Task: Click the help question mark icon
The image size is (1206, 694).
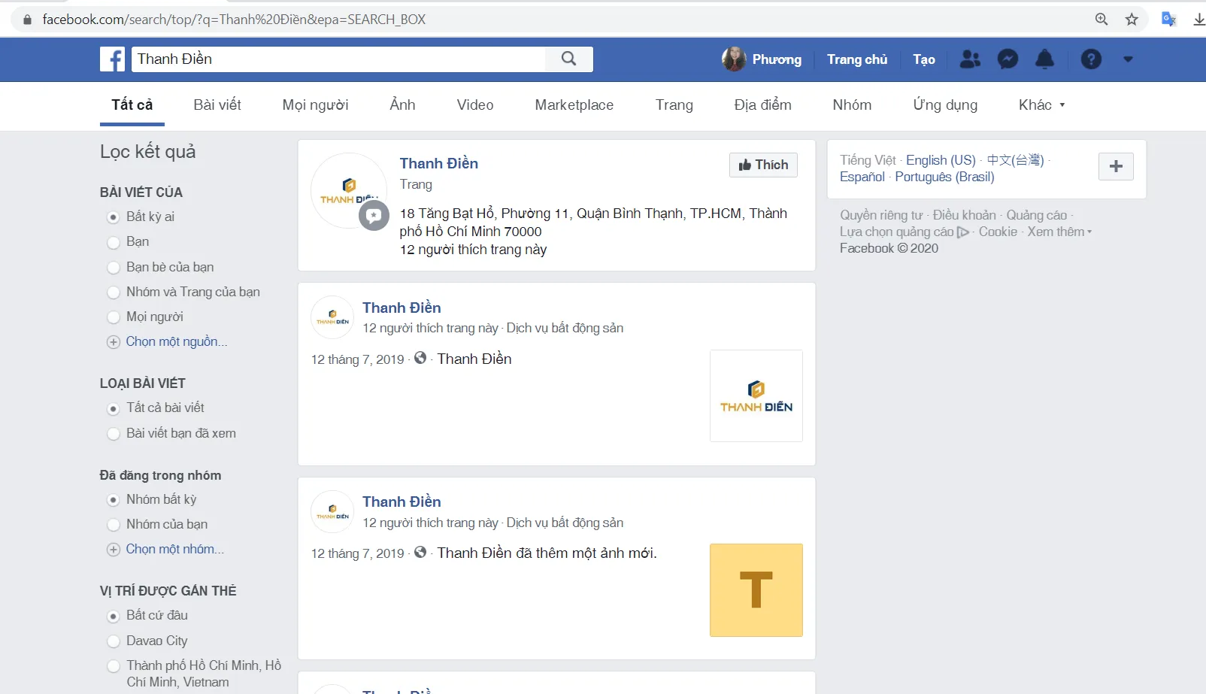Action: [1091, 59]
